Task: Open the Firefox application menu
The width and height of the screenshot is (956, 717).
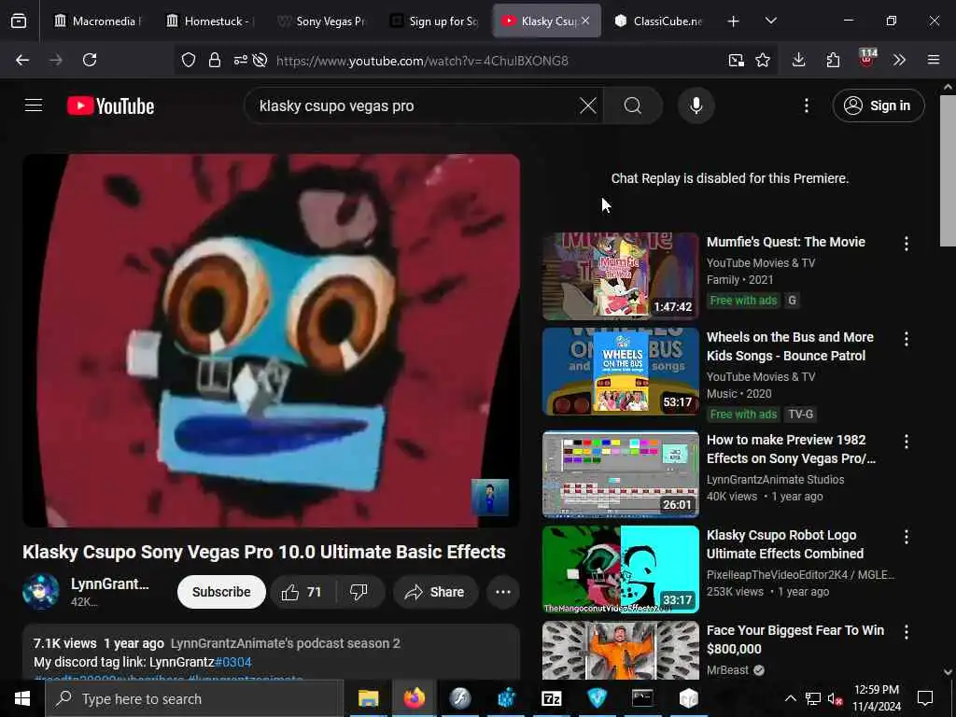Action: point(934,60)
